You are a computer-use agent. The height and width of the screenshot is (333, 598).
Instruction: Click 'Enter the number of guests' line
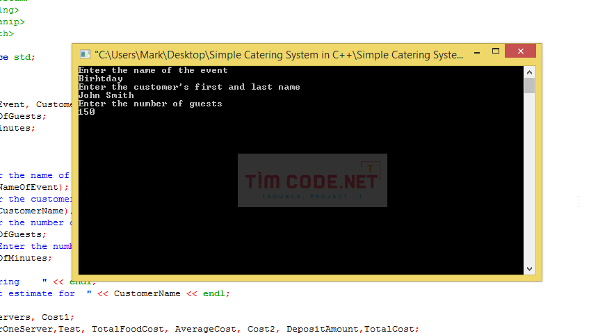pos(150,104)
